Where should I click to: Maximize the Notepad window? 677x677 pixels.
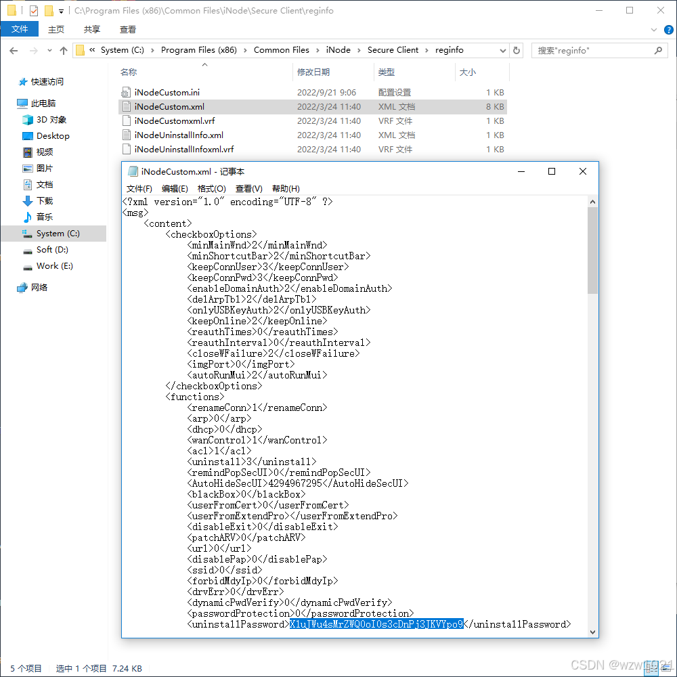click(551, 171)
